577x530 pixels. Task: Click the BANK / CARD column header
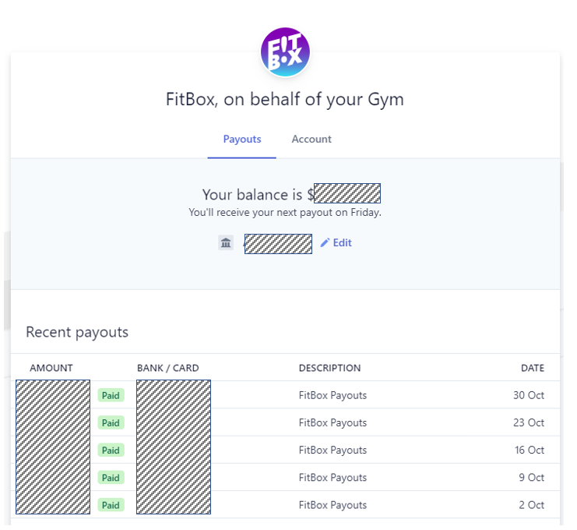coord(167,368)
